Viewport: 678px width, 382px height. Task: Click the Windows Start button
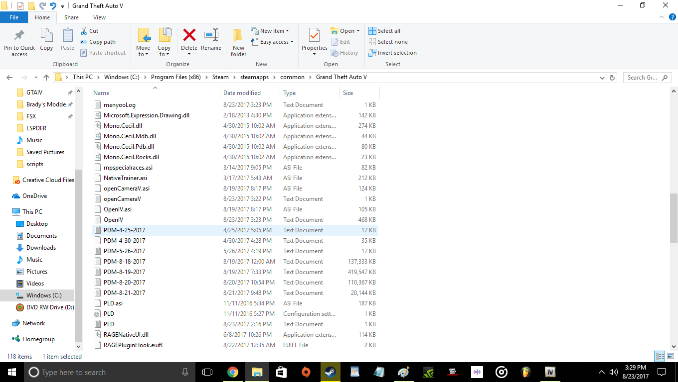point(12,372)
